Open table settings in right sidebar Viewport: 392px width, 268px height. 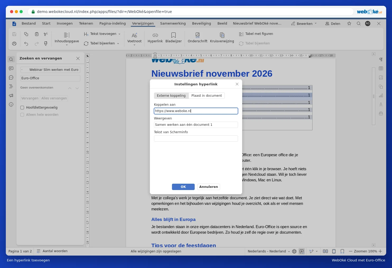381,69
